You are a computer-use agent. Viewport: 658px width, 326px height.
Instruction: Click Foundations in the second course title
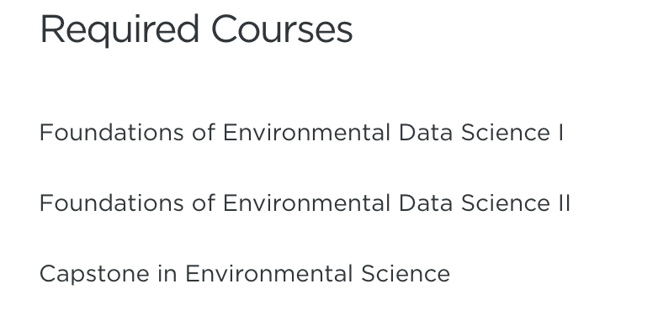(x=112, y=203)
